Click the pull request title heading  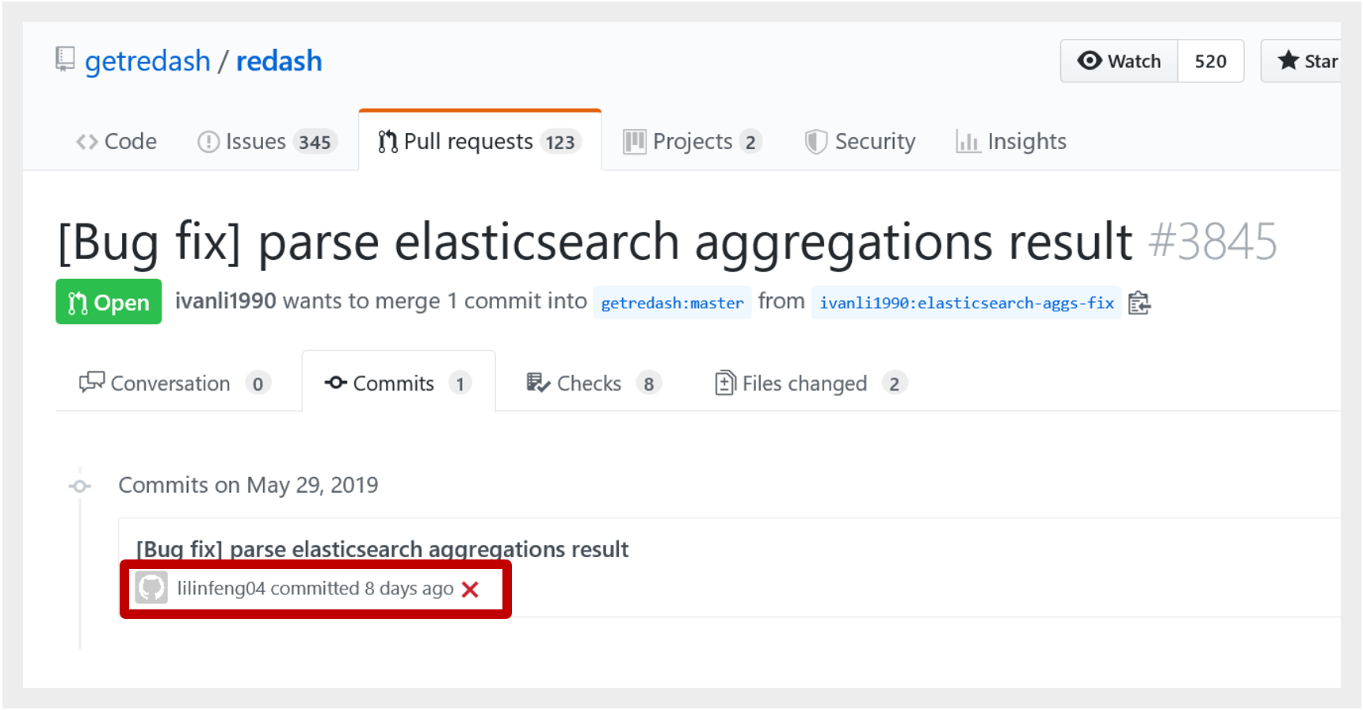pos(595,242)
